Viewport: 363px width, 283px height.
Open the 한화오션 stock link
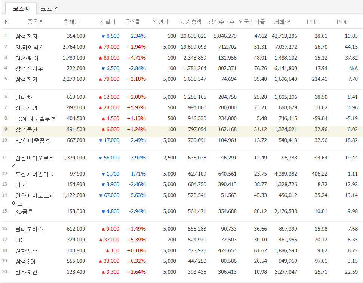point(27,272)
